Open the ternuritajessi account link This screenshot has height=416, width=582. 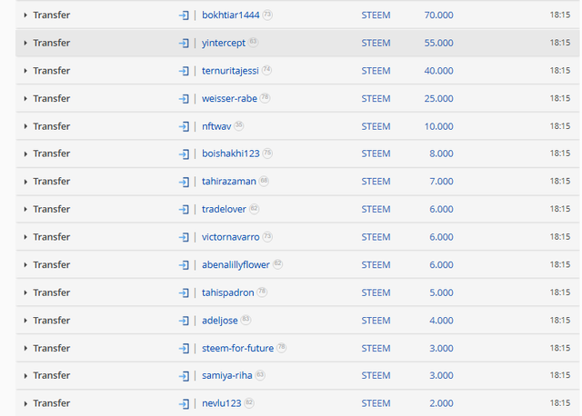tap(230, 71)
